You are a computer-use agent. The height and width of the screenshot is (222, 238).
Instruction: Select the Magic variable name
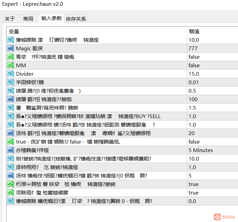(x=29, y=49)
